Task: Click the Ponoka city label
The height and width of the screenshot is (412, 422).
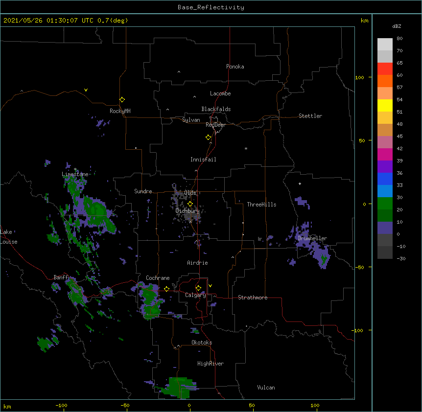Action: click(x=235, y=67)
